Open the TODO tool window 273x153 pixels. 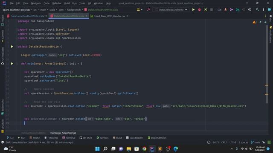tap(35, 138)
